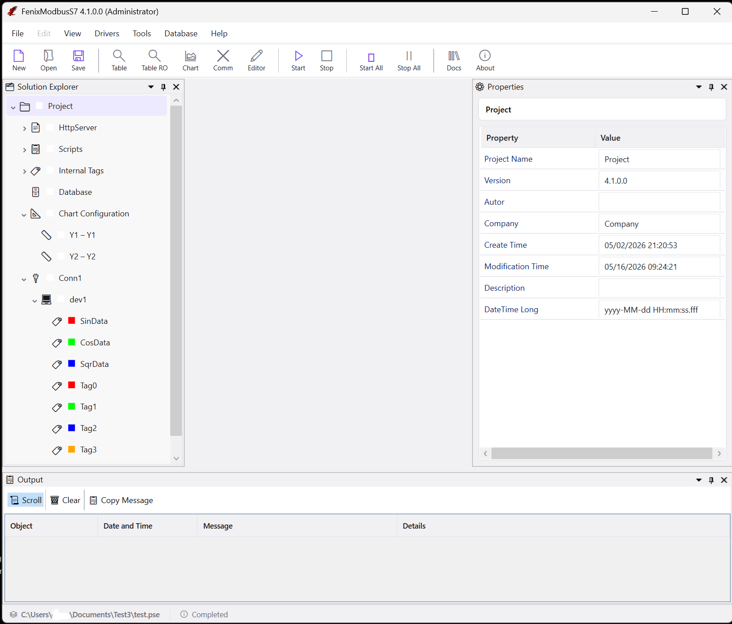Click the Stop All toolbar icon

[x=409, y=60]
